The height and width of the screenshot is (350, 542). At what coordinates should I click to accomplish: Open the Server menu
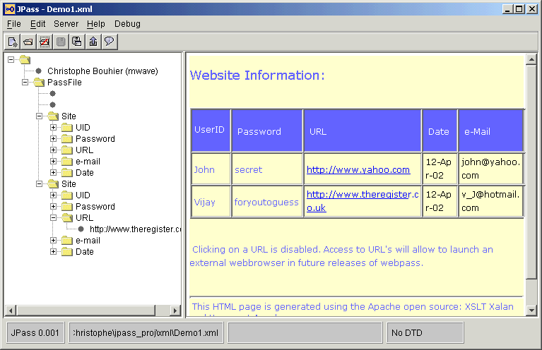click(x=66, y=24)
